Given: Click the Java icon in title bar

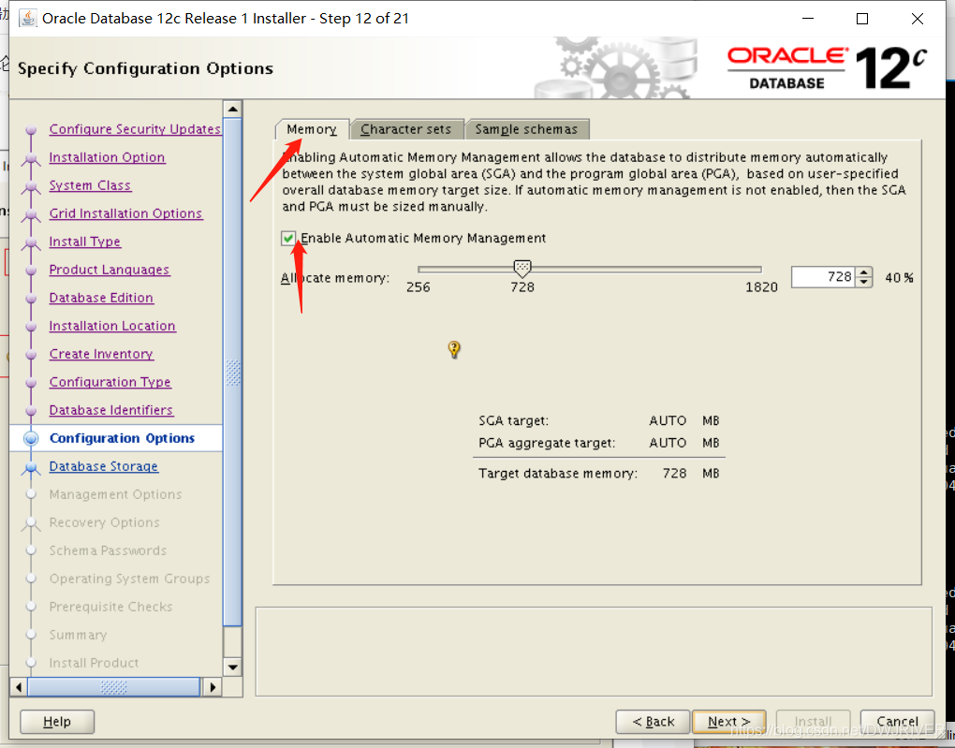Looking at the screenshot, I should [27, 19].
